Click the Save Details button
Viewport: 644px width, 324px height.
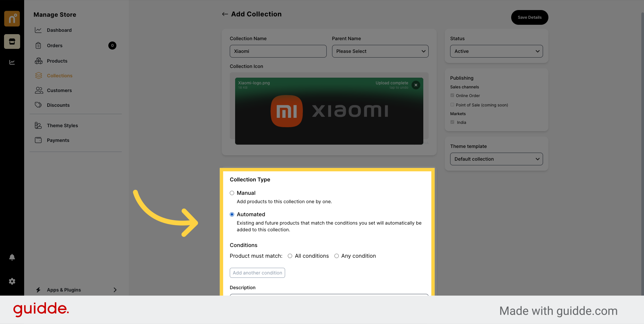tap(529, 17)
